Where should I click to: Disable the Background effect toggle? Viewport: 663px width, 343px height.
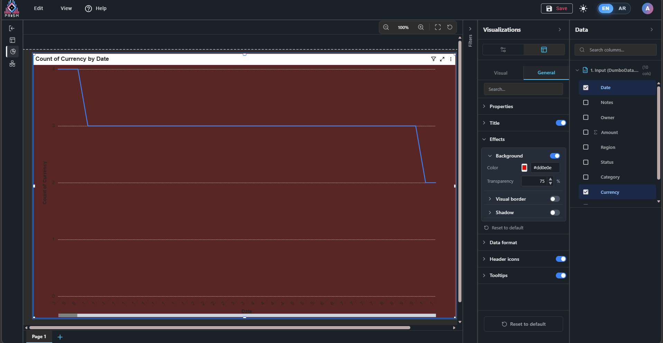[554, 156]
